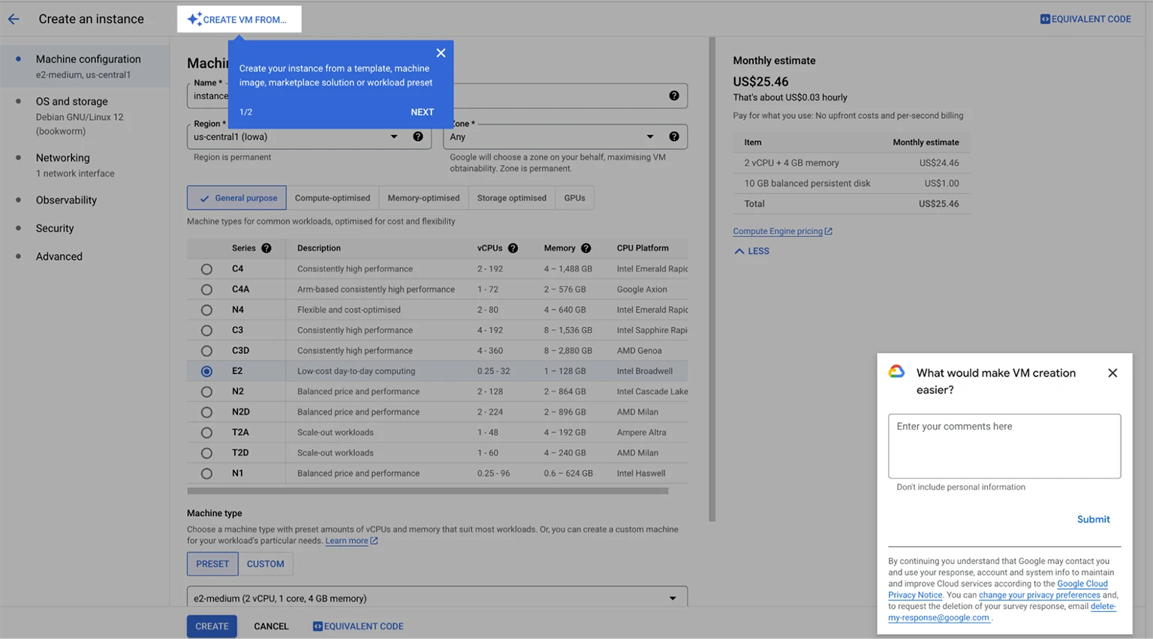
Task: Open help icon beside Zone dropdown
Action: pos(674,136)
